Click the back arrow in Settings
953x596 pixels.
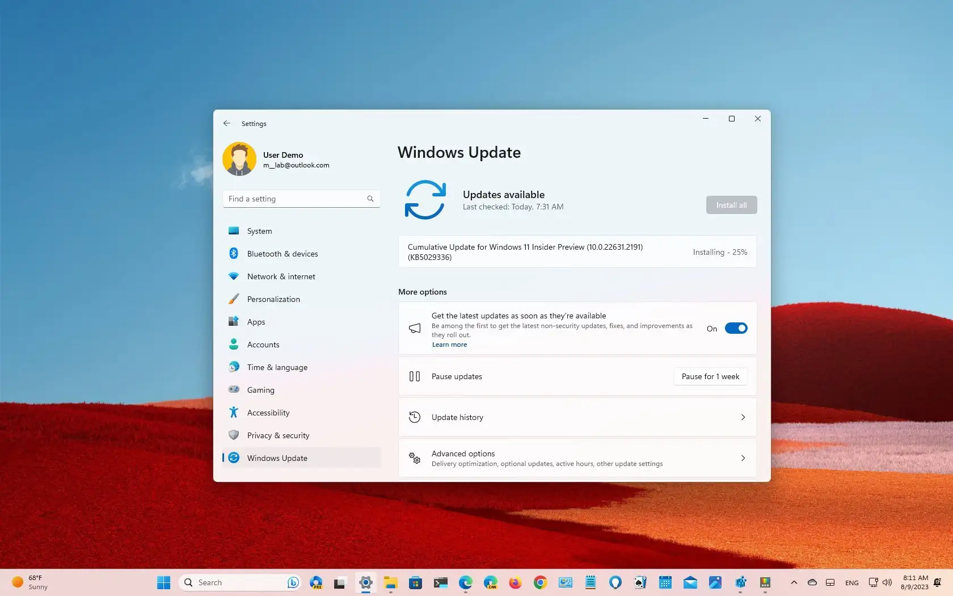pos(227,123)
